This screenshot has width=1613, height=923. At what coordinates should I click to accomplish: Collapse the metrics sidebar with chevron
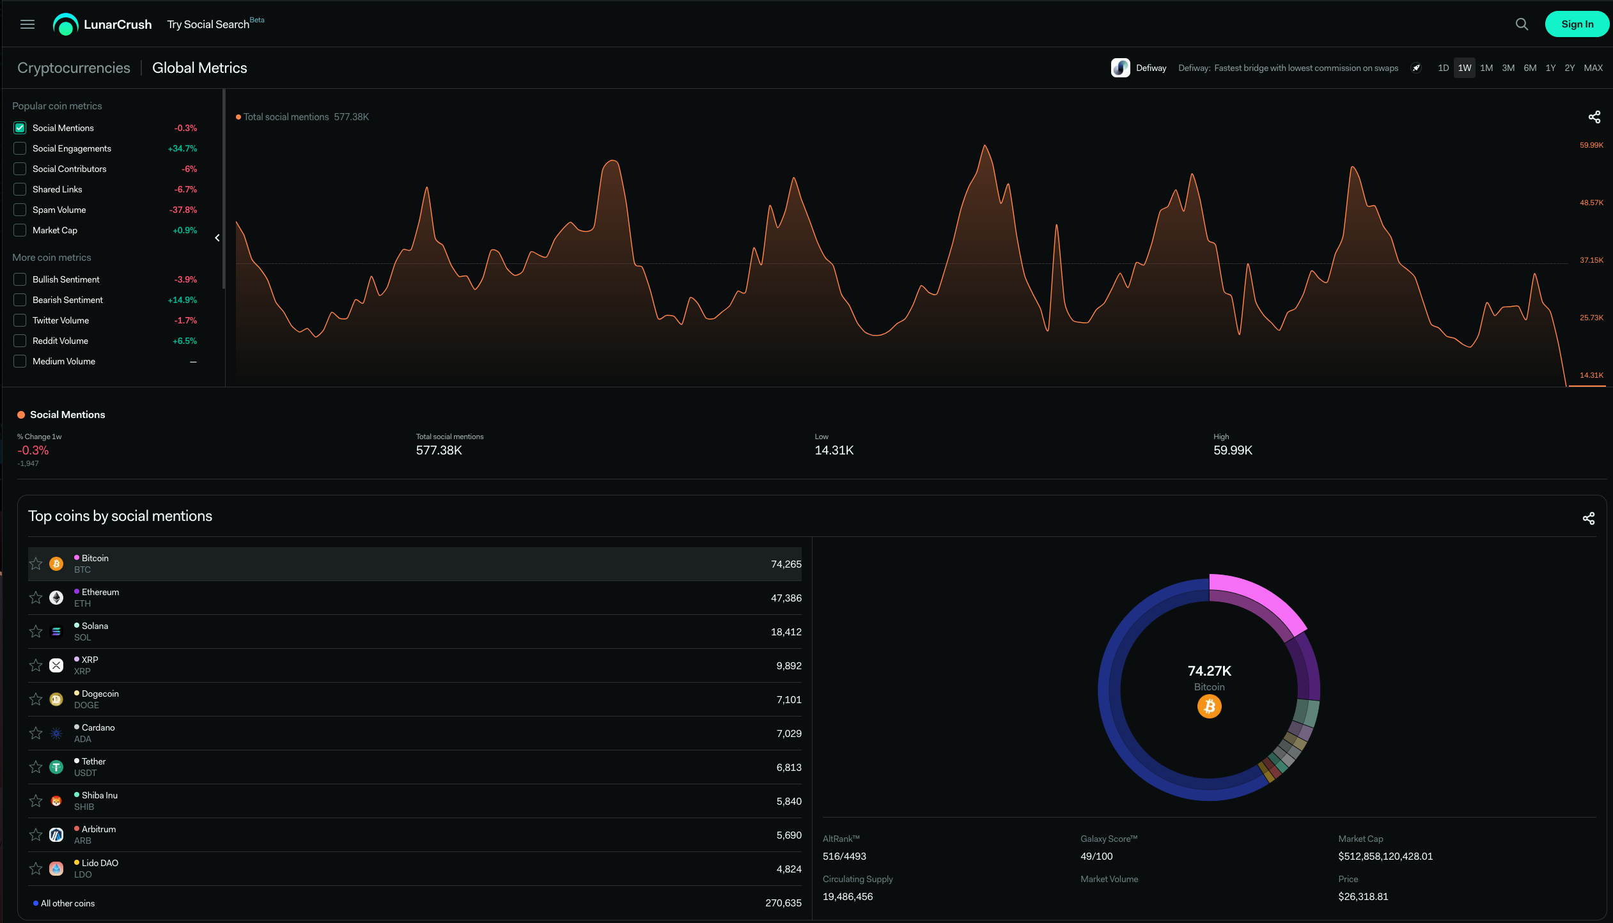(217, 238)
